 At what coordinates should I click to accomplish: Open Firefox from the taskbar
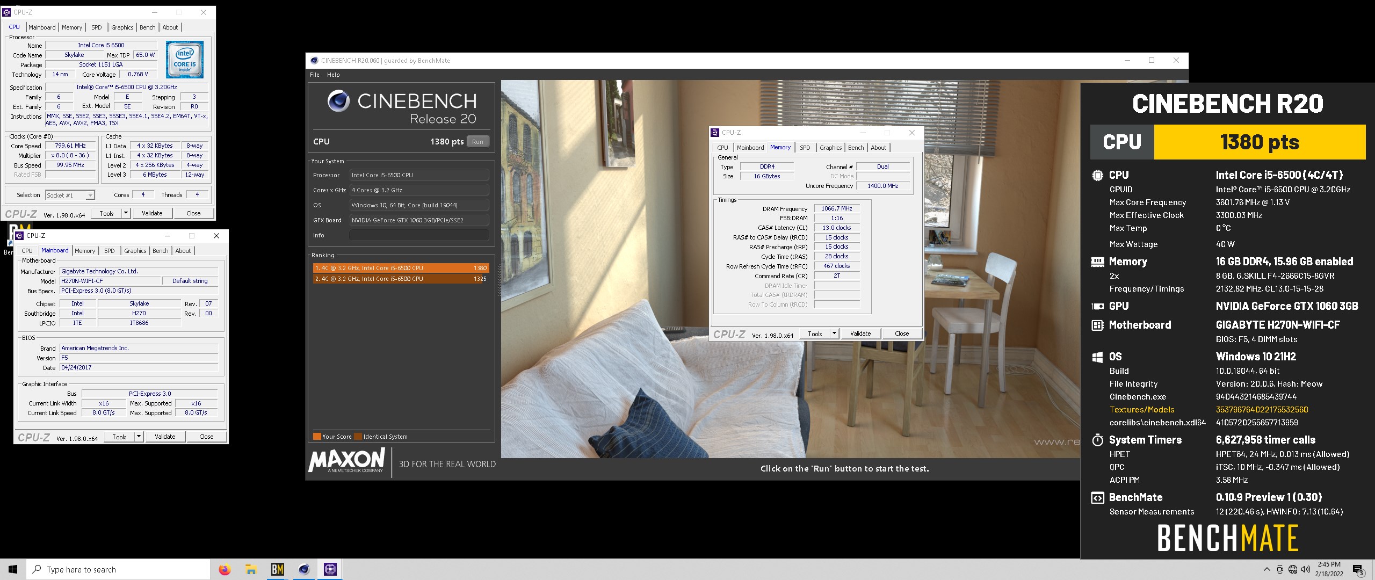coord(225,569)
